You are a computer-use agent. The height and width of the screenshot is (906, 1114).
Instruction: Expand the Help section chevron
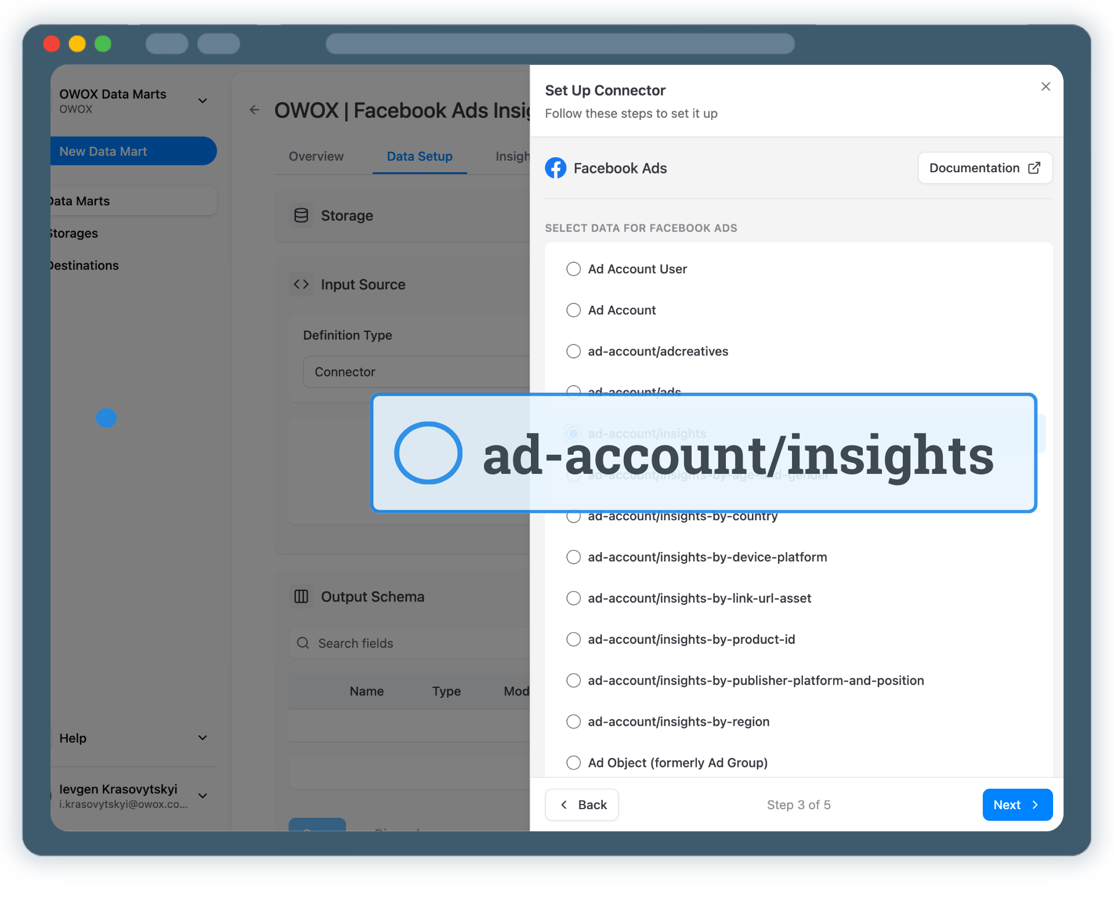[x=202, y=738]
